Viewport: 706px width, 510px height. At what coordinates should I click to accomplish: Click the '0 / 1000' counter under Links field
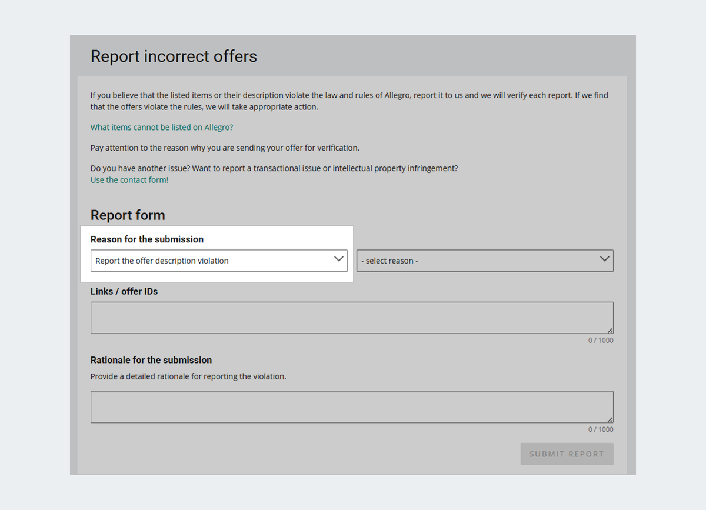pyautogui.click(x=600, y=340)
